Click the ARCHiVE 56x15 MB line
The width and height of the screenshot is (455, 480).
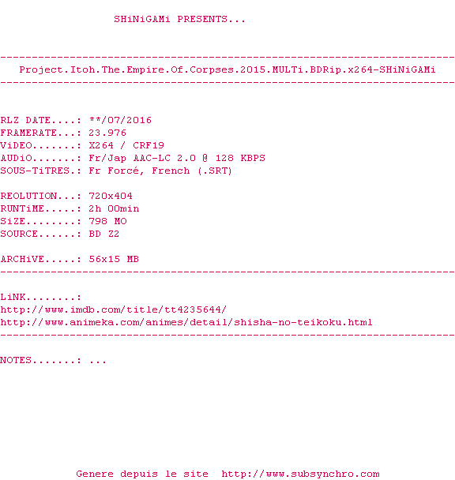click(70, 259)
